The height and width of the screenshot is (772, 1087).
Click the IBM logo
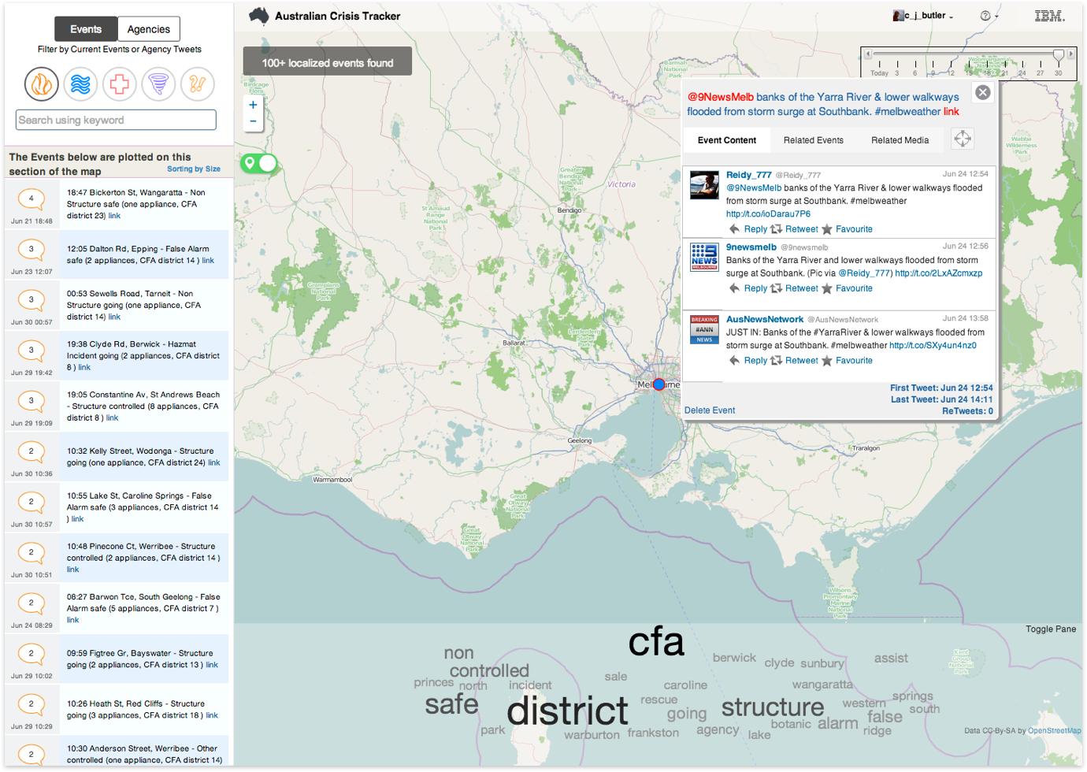1049,16
